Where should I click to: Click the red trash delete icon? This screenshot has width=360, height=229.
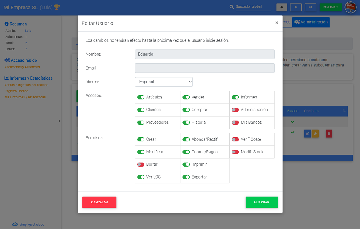pos(329,134)
